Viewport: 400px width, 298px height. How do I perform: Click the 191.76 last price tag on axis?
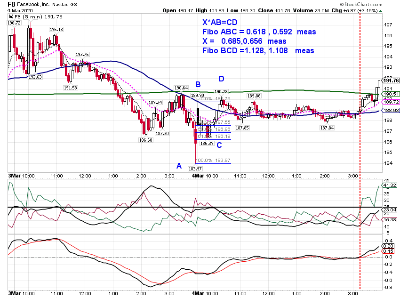click(391, 81)
